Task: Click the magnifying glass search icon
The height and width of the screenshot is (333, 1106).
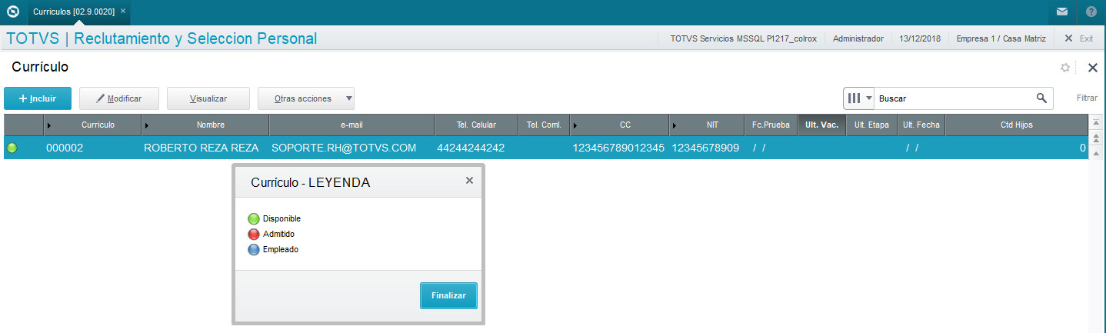Action: click(1041, 98)
